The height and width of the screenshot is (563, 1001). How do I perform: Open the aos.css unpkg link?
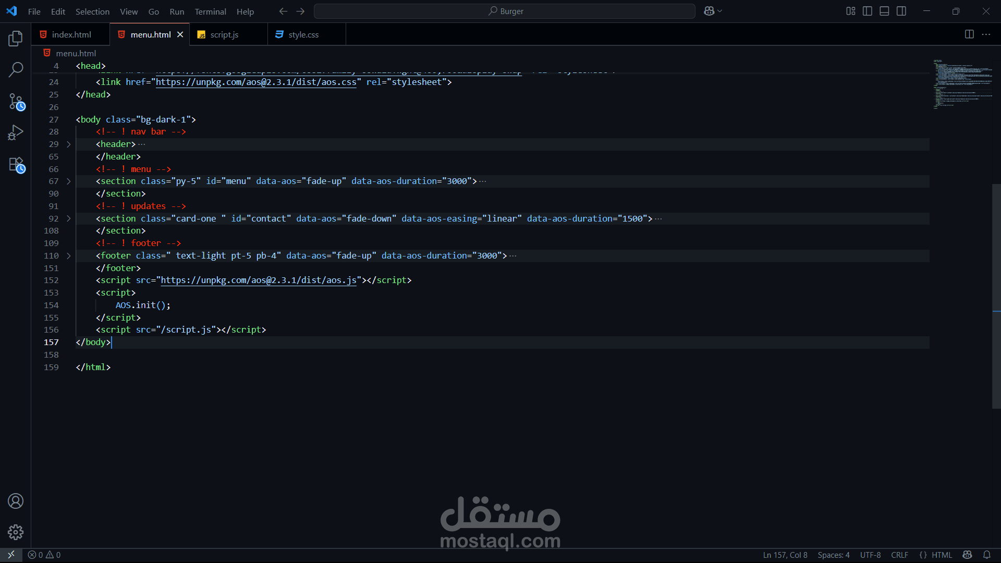[256, 82]
